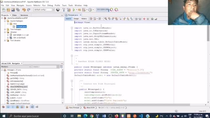Click the Navigator empty filter combo box
This screenshot has height=118, width=210.
point(46,67)
